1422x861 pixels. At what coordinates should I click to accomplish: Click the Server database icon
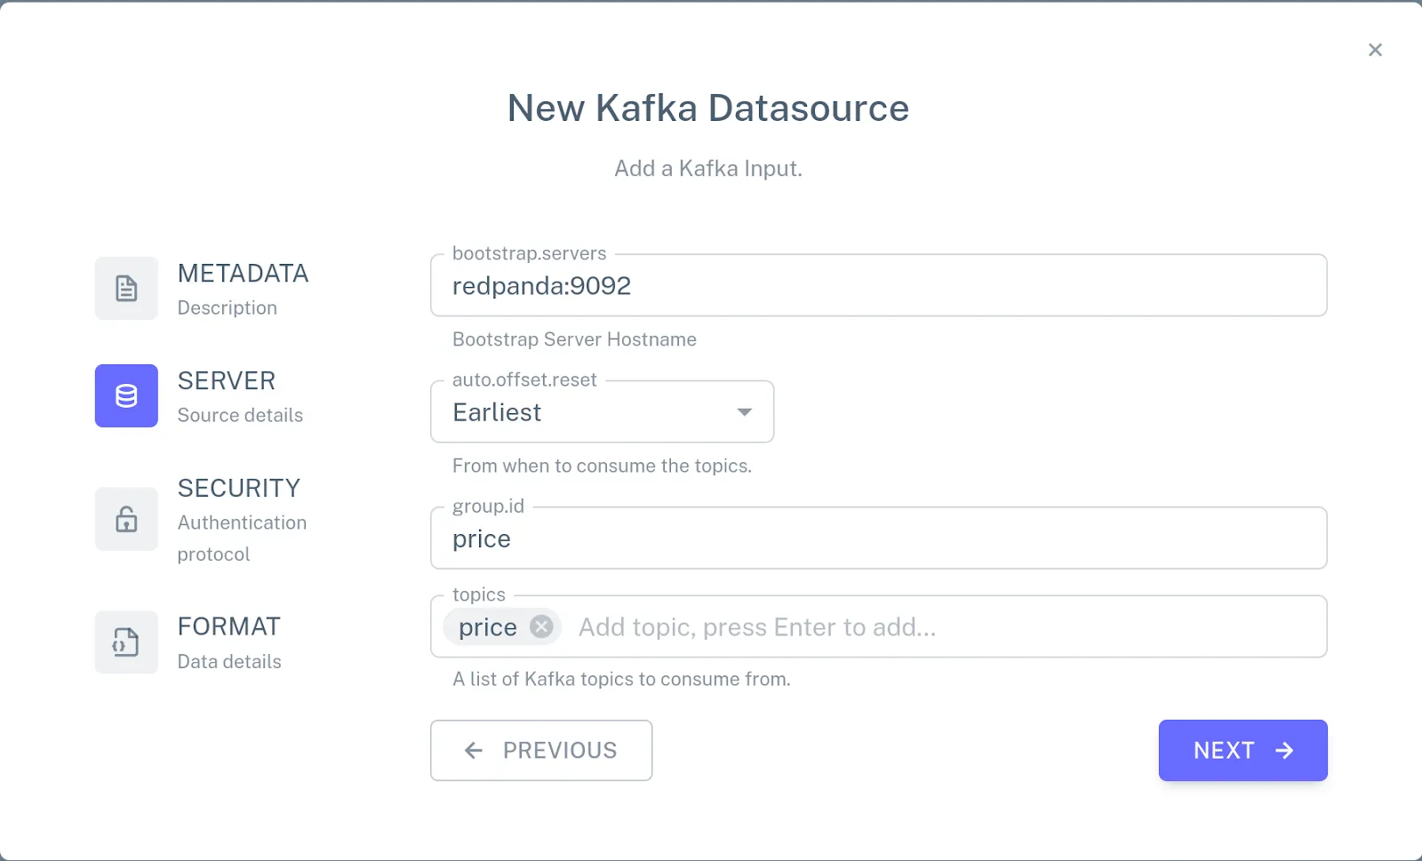click(x=125, y=396)
